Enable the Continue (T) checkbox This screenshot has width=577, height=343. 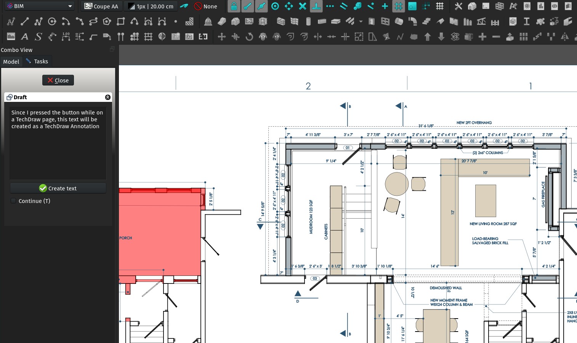point(13,201)
